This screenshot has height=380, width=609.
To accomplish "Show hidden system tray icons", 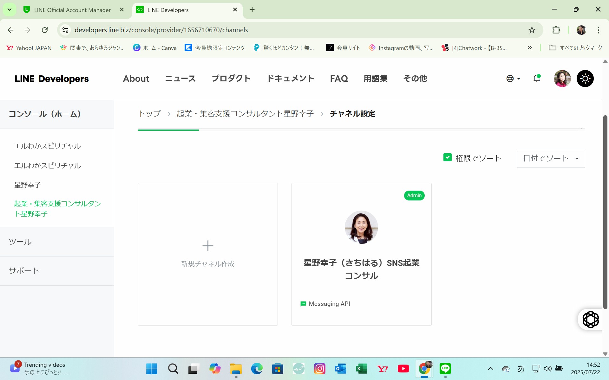I will coord(491,369).
